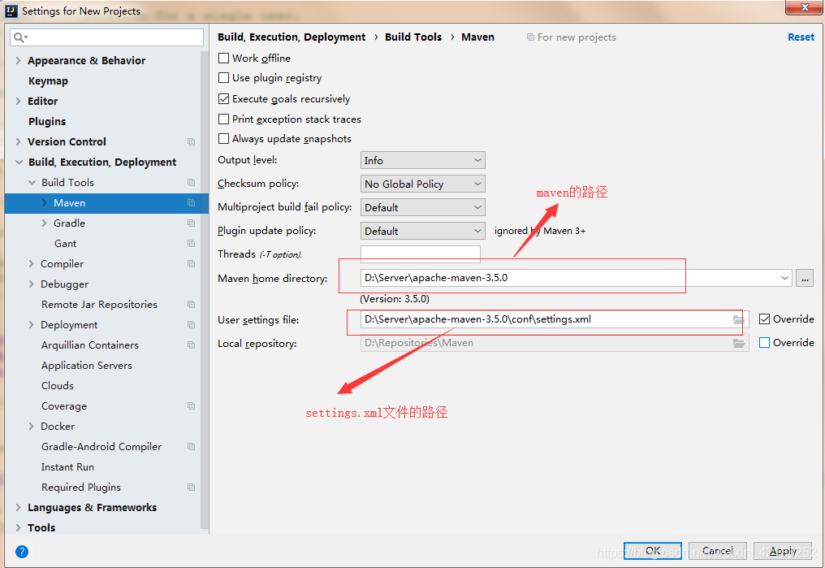Screen dimensions: 825x568
Task: Click the settings page icon beside Gradle
Action: pyautogui.click(x=190, y=223)
